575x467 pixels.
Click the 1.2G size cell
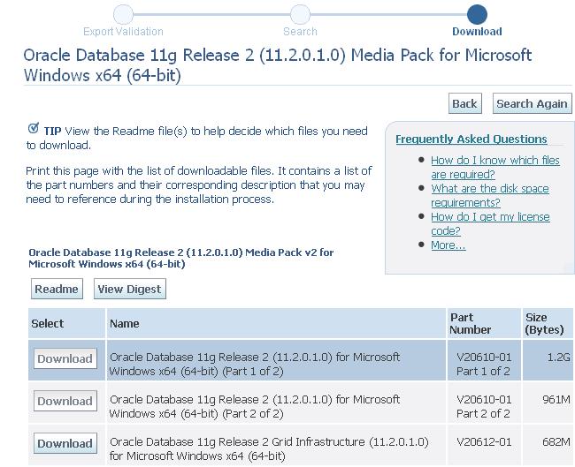coord(548,360)
